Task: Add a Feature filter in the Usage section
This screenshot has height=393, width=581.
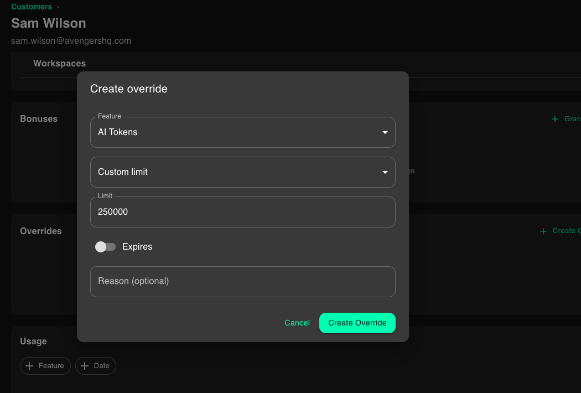Action: coord(45,365)
